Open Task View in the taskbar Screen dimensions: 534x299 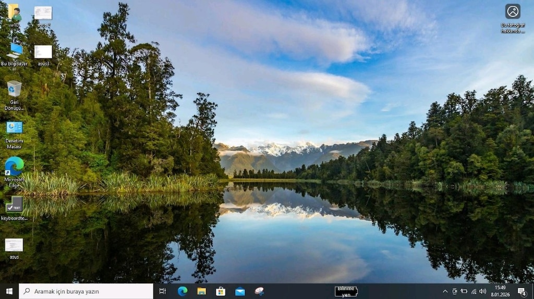coord(163,291)
